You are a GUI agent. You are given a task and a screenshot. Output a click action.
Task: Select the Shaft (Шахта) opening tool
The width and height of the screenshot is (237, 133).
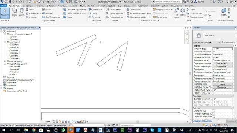pyautogui.click(x=183, y=12)
